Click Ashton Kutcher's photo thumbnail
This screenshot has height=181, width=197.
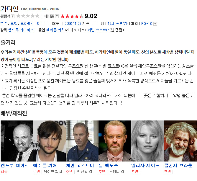click(49, 141)
